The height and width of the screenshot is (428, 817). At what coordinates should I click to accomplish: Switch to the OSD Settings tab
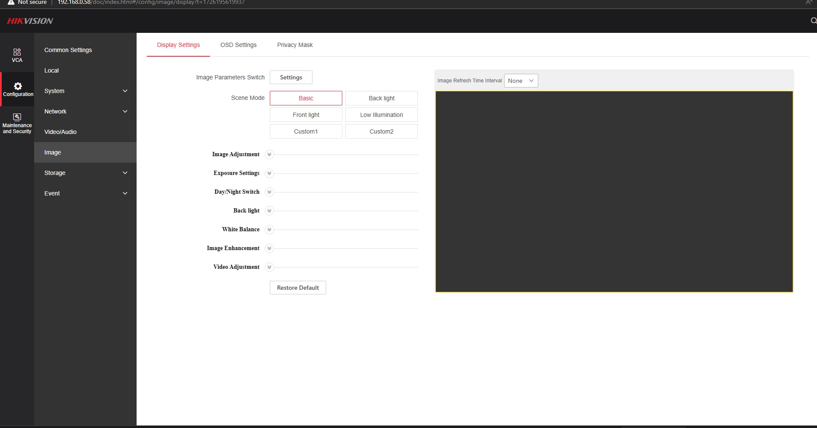coord(238,45)
